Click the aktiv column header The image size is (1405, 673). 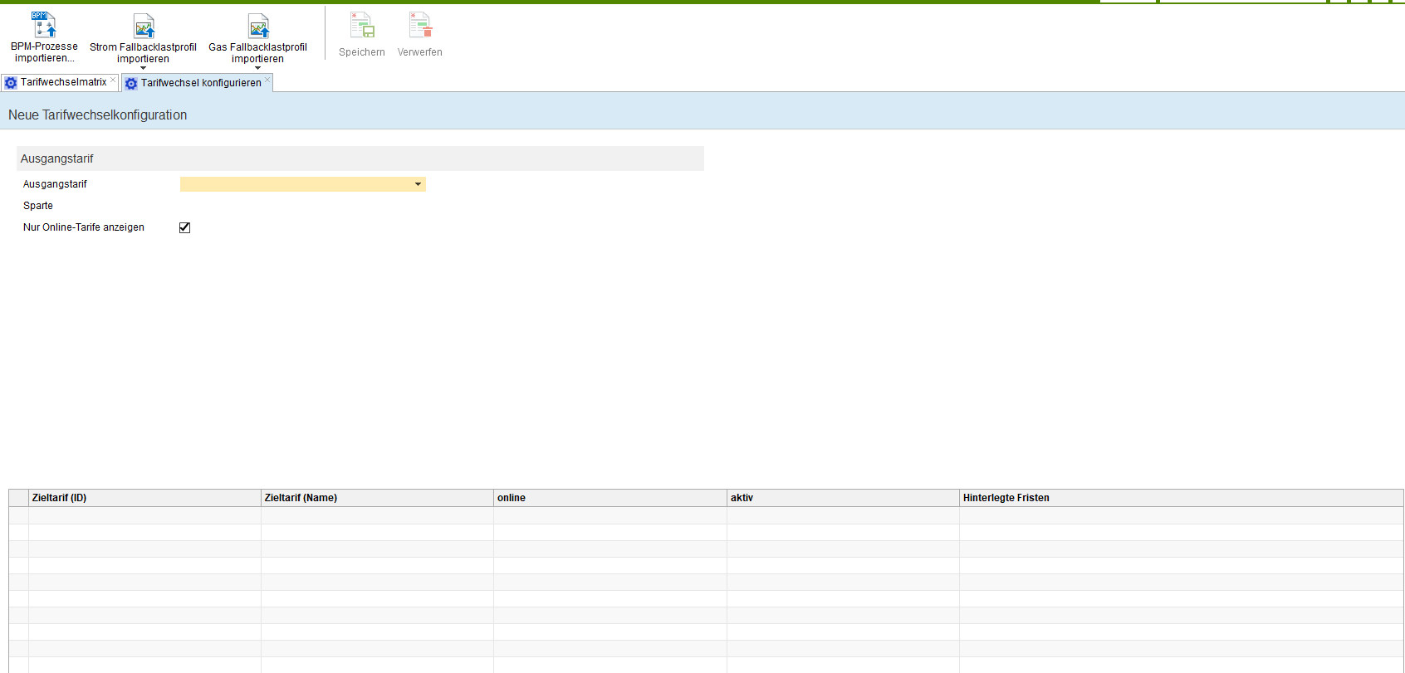coord(843,498)
